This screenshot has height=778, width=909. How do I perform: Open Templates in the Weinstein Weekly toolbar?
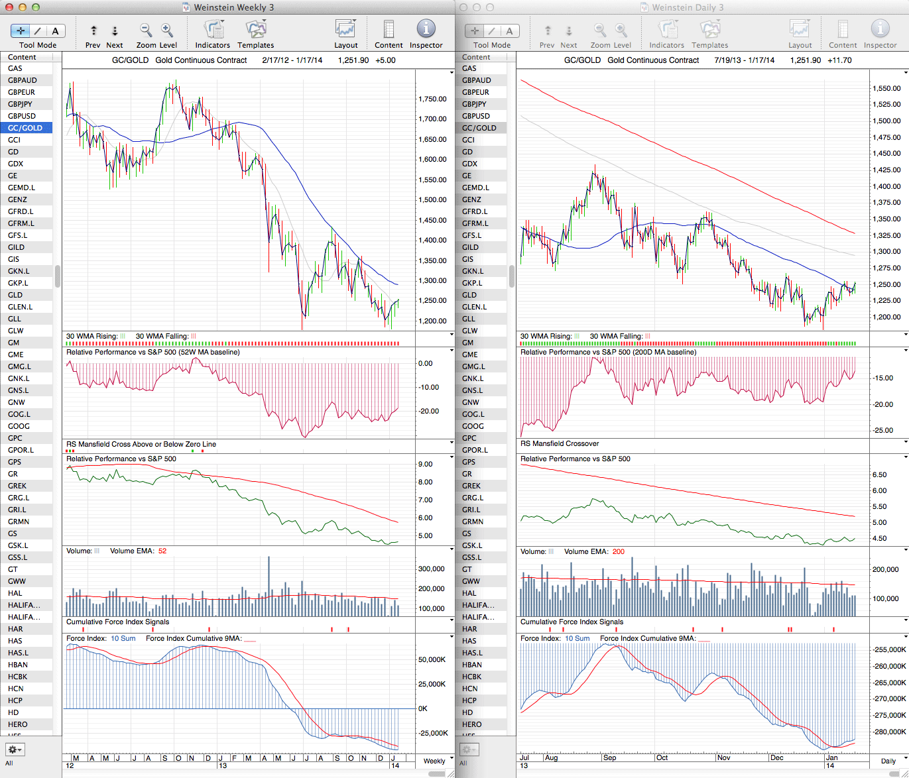[x=255, y=30]
